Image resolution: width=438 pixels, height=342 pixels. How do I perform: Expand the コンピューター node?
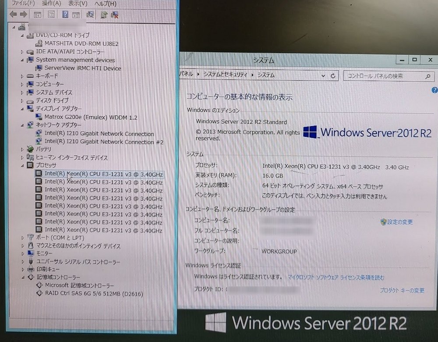[22, 84]
